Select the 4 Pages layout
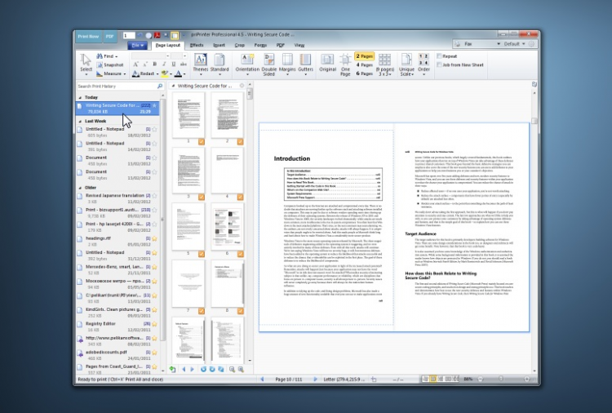The width and height of the screenshot is (612, 413). click(x=364, y=64)
